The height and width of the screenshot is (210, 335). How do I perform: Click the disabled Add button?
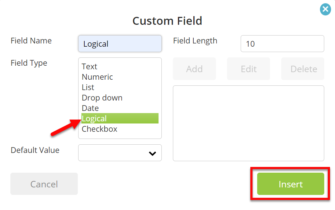(x=194, y=69)
